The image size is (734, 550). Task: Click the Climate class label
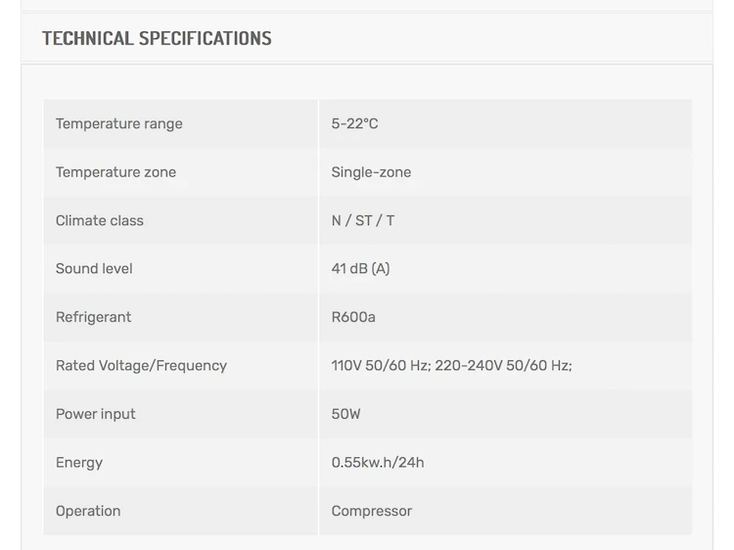point(99,221)
